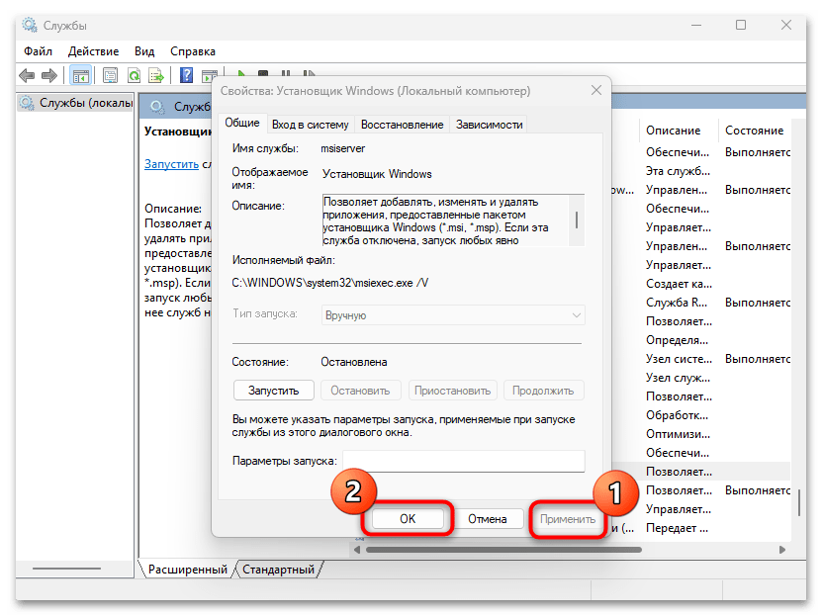The image size is (822, 616).
Task: Close the Свойства dialog with its X
Action: (596, 90)
